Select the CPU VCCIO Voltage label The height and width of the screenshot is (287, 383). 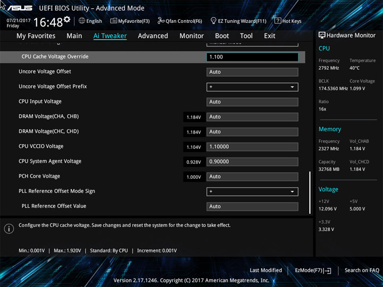[41, 147]
